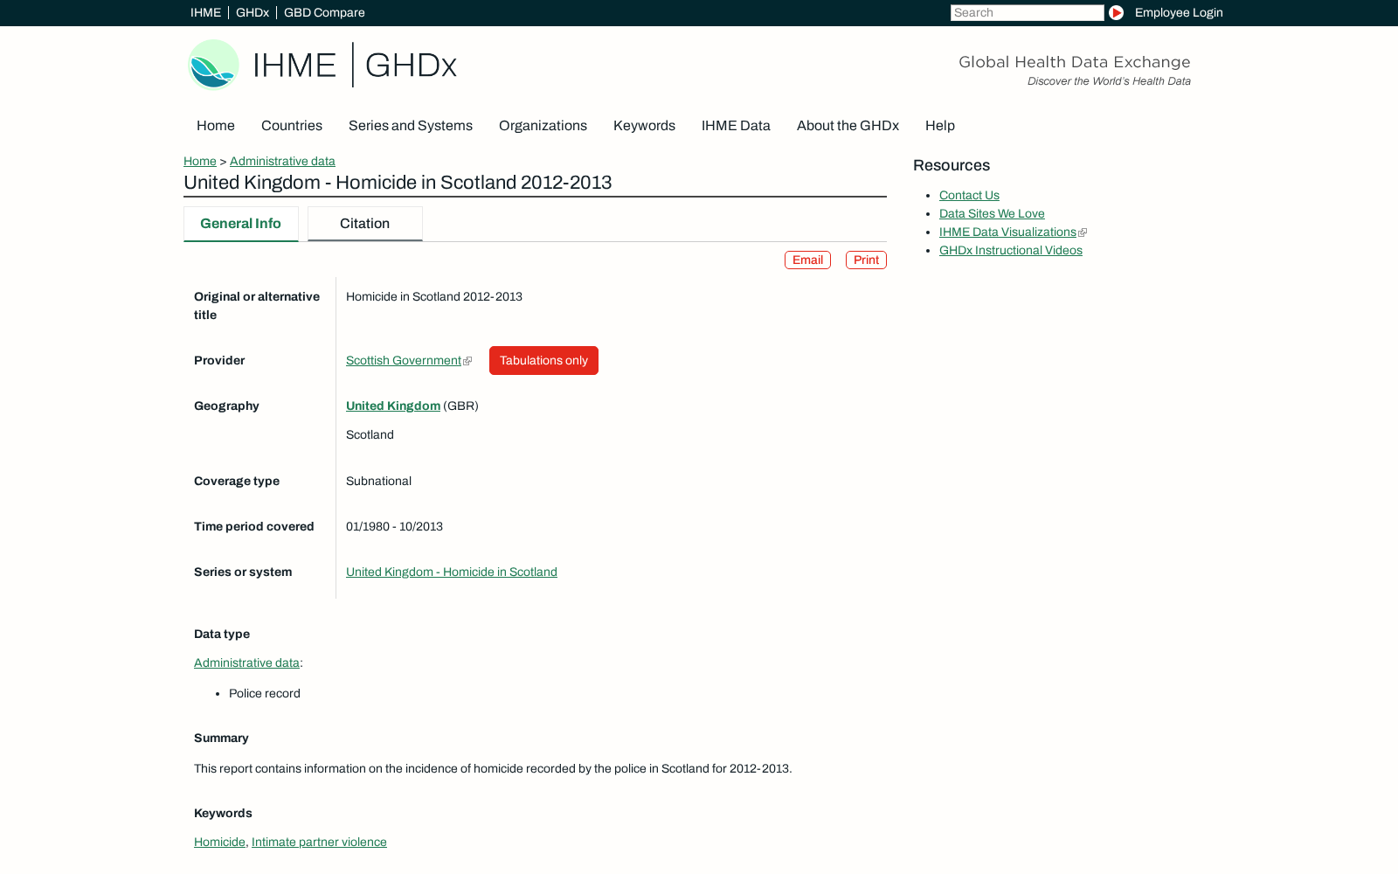Viewport: 1398px width, 874px height.
Task: Select the General Info tab
Action: point(240,224)
